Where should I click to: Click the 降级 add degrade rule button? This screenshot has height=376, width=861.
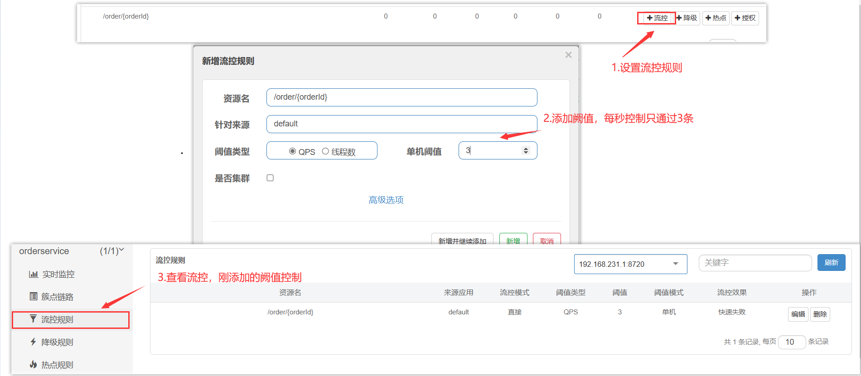coord(687,18)
